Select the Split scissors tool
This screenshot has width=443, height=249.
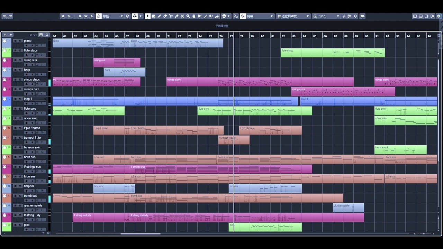pos(171,16)
